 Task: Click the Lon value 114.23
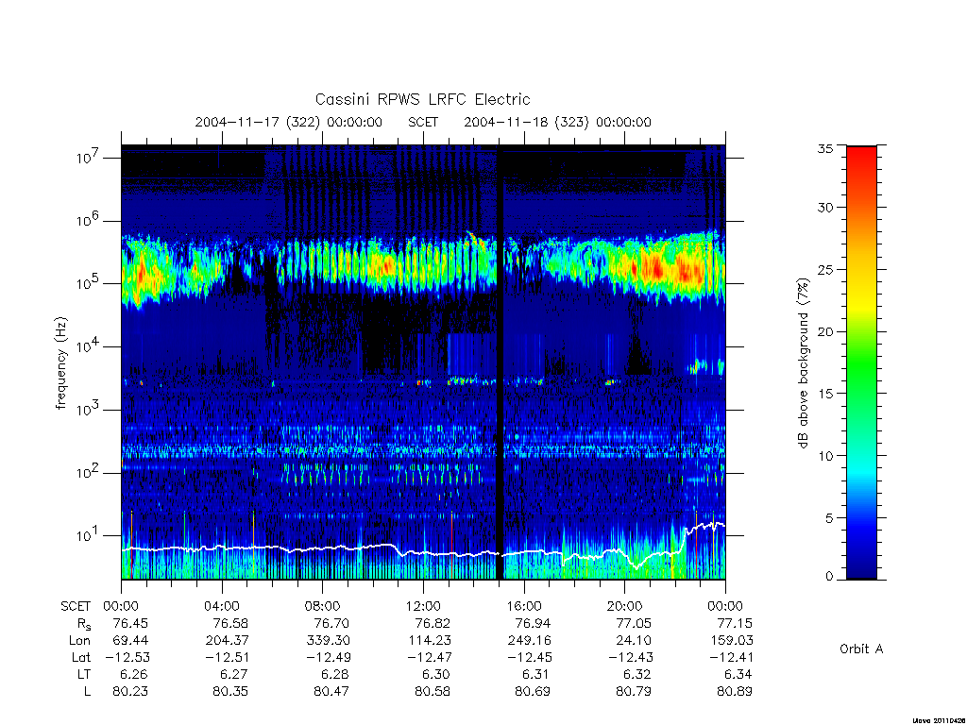tap(430, 641)
